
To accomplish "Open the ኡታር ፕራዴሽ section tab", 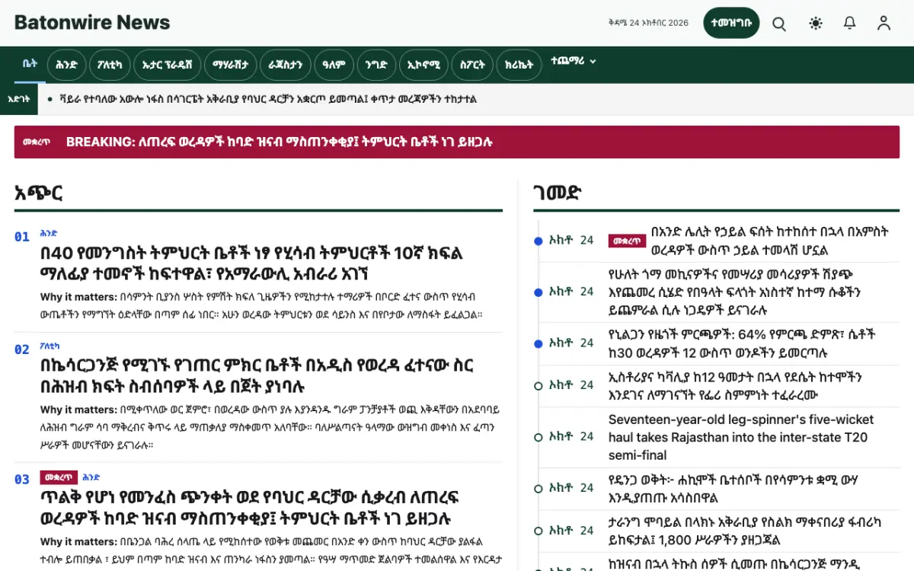I will (x=168, y=65).
